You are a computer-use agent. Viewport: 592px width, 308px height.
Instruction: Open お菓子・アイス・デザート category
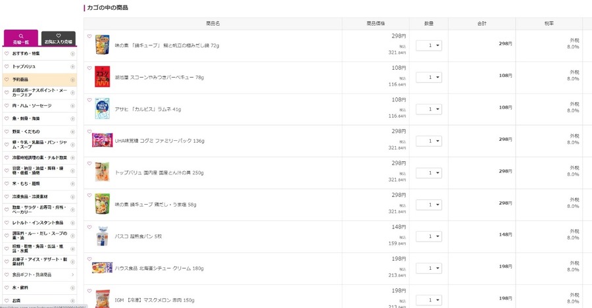[39, 261]
